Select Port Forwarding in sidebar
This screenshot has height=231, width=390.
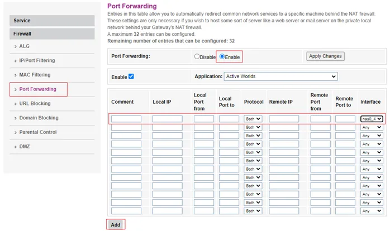click(x=37, y=89)
